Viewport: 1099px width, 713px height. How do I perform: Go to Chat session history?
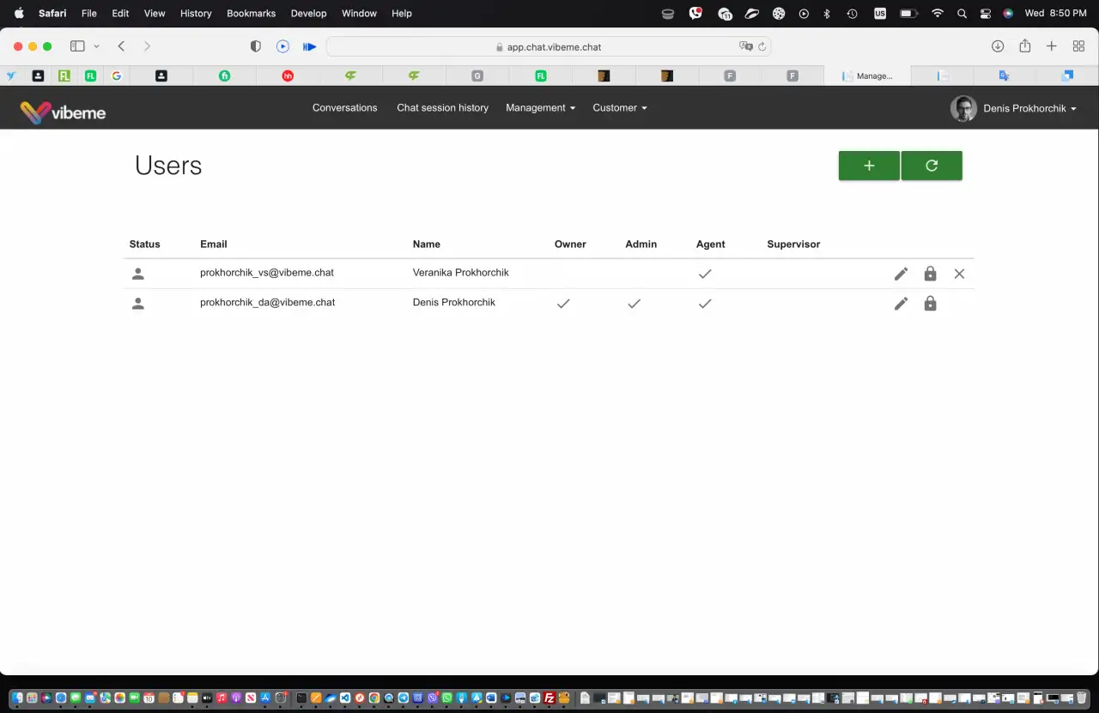[x=442, y=108]
